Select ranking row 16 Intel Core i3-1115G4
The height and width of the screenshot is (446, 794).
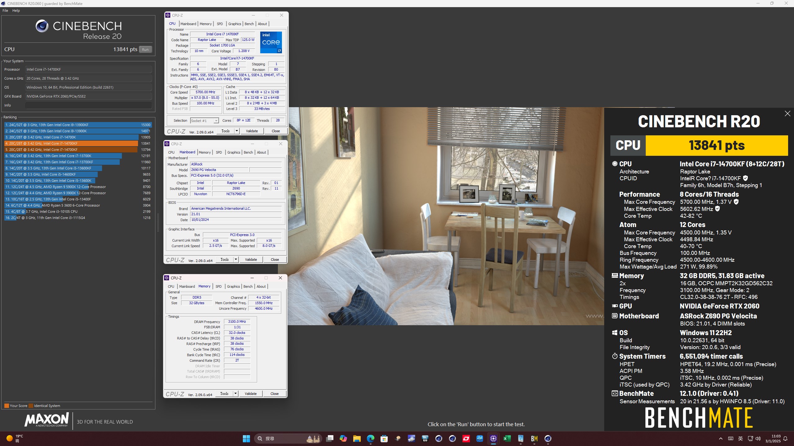[x=78, y=218]
